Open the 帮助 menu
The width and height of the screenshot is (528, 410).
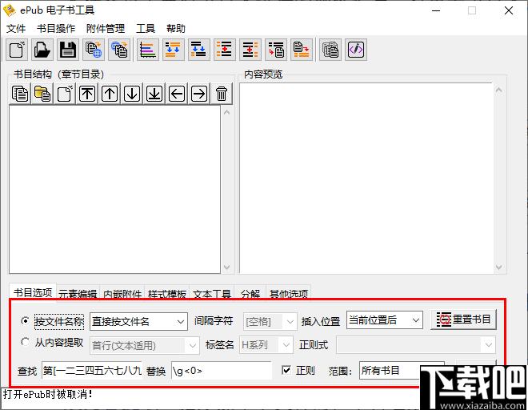tap(176, 28)
